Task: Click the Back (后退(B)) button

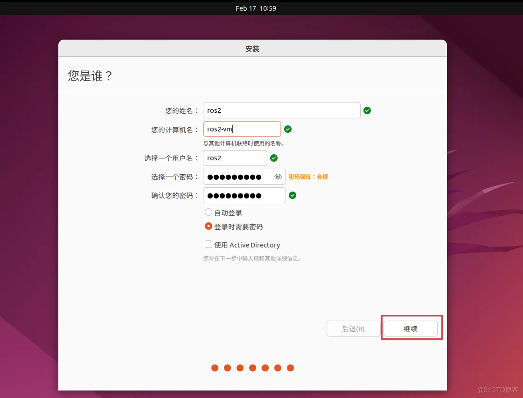Action: (353, 329)
